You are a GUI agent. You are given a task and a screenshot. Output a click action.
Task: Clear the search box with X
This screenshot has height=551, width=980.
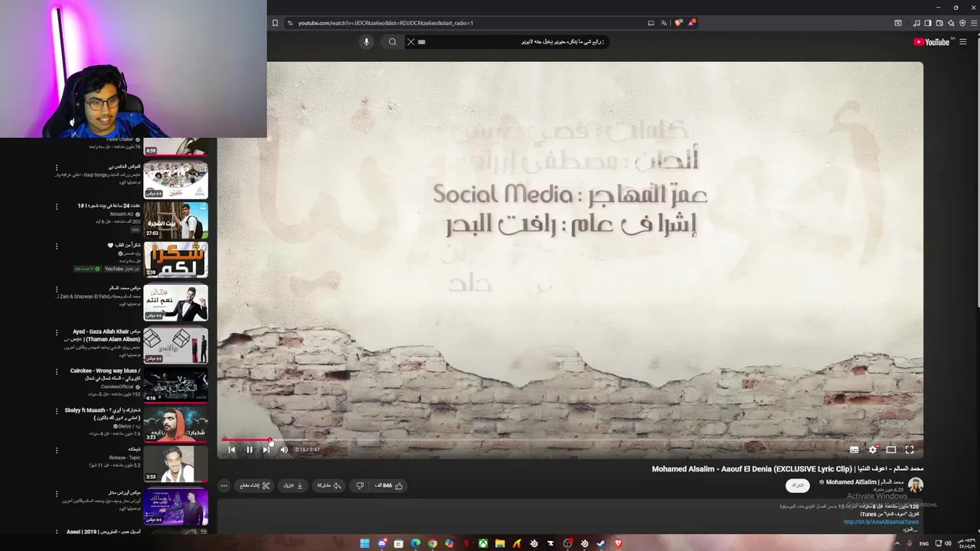click(410, 42)
